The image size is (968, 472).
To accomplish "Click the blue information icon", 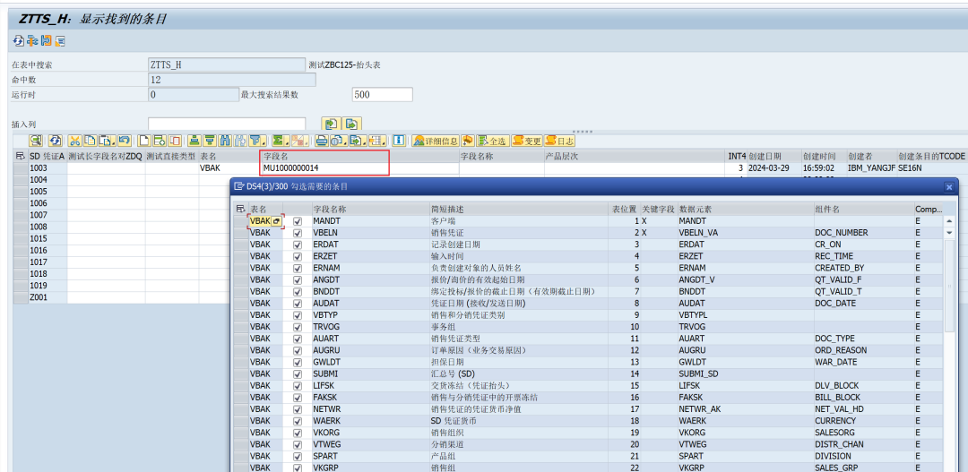I will [x=399, y=141].
